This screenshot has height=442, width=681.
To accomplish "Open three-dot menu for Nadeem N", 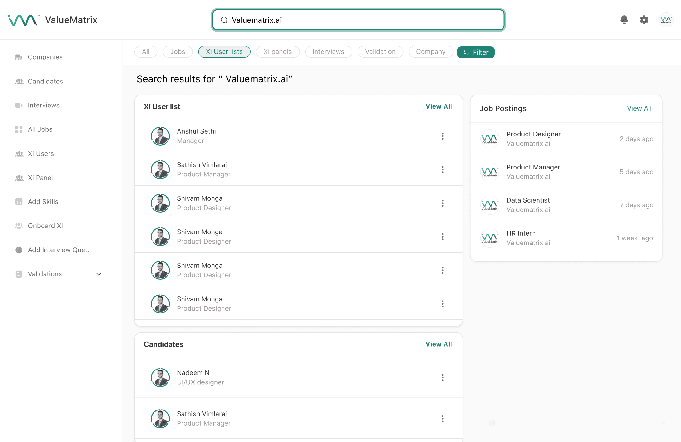I will coord(442,377).
